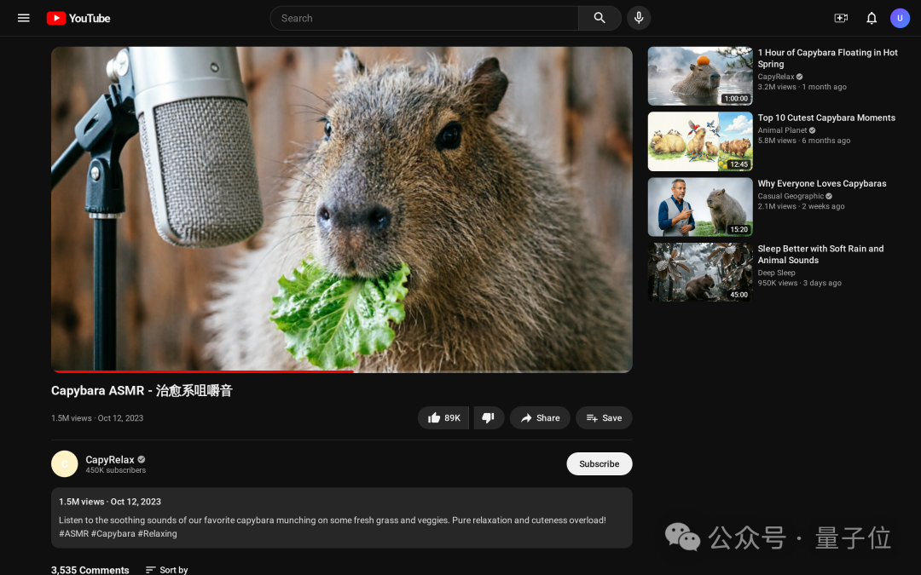Open 'Top 10 Cutest Capybara Moments' thumbnail
Screen dimensions: 921x575
699,141
